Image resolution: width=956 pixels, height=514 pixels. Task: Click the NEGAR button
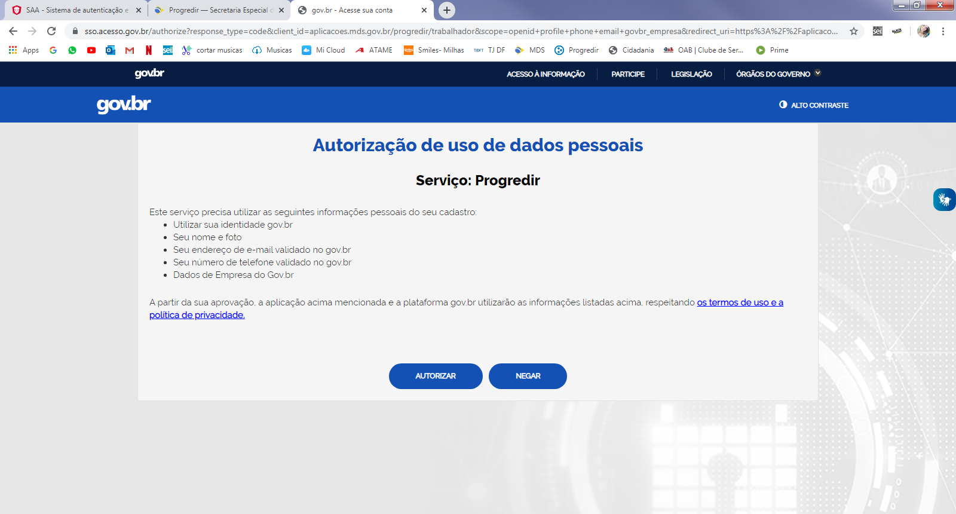(x=528, y=376)
